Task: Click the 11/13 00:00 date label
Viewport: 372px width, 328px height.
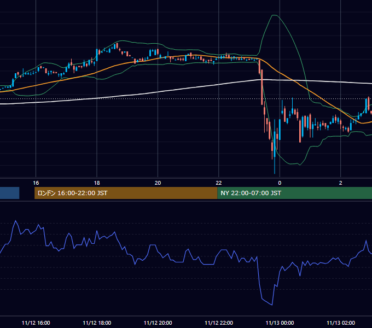Action: click(x=280, y=323)
